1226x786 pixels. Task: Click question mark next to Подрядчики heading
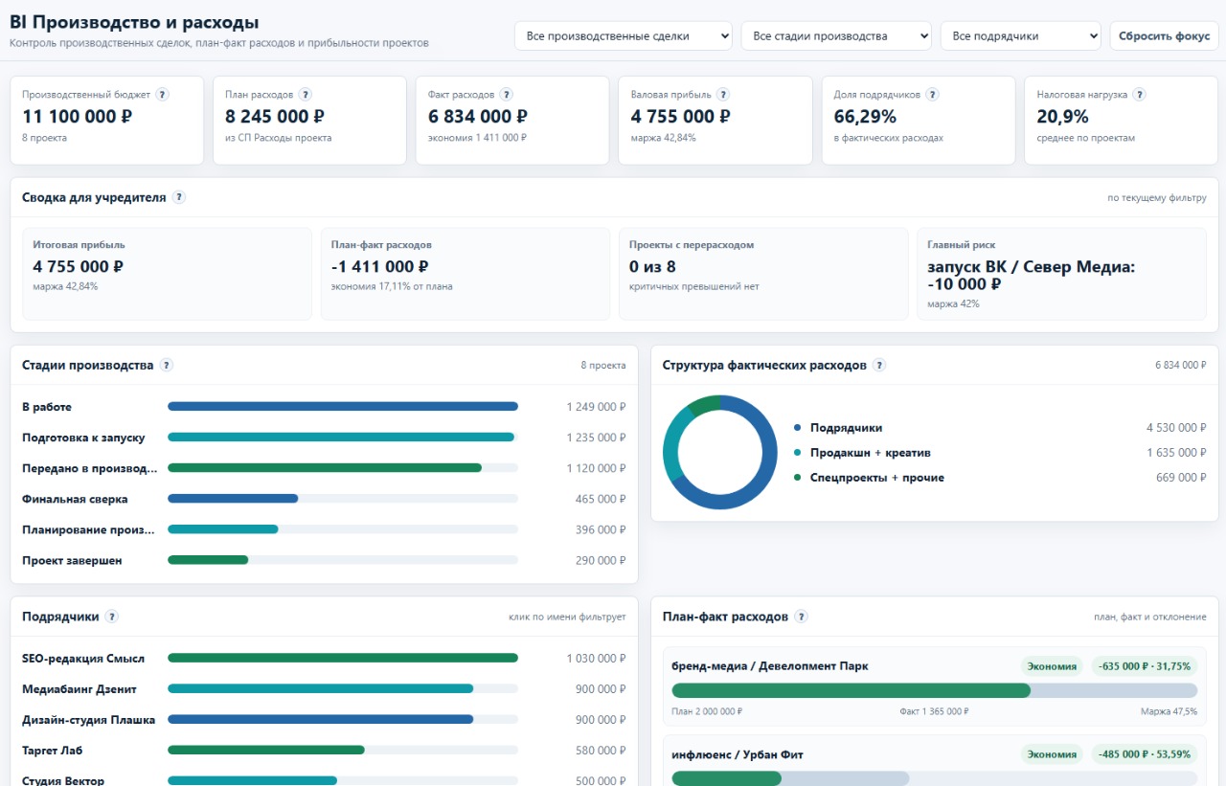click(112, 618)
